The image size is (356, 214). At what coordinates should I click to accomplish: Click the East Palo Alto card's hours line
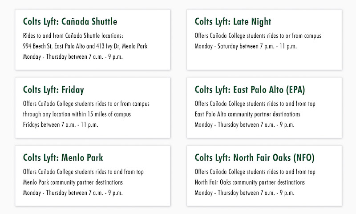coord(245,125)
